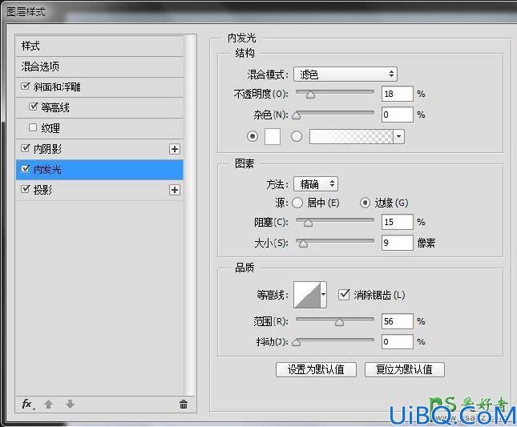Enable the 纹理 checkbox
The height and width of the screenshot is (427, 517).
[x=33, y=127]
